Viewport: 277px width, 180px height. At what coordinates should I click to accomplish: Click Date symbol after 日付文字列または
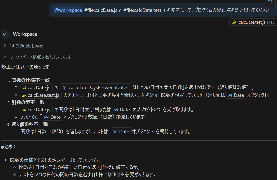122,110
